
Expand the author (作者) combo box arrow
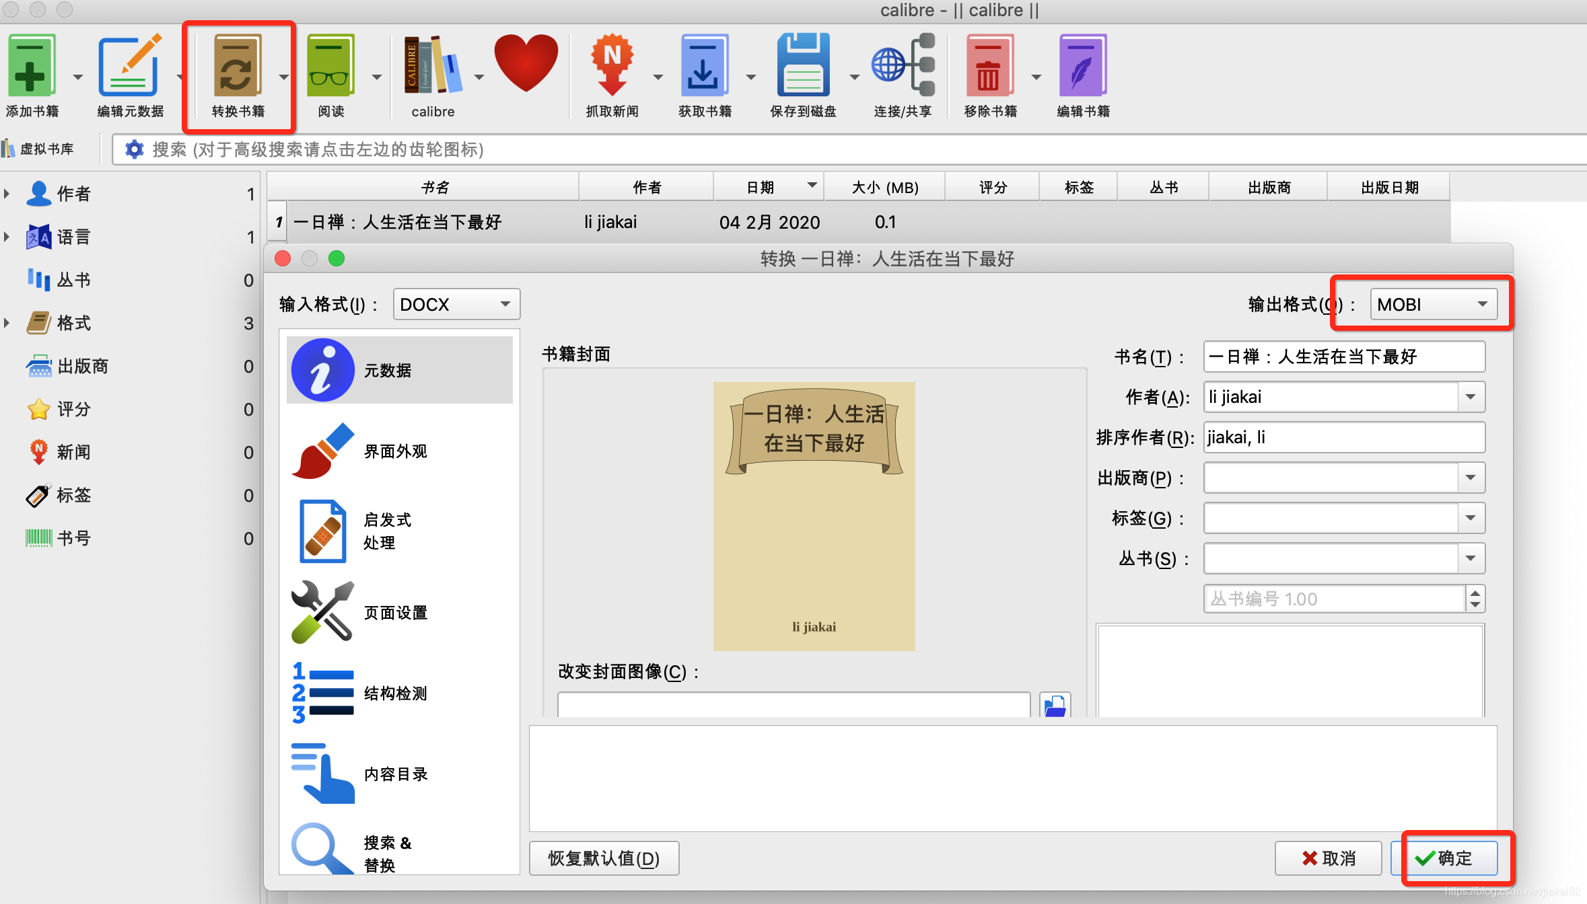click(x=1471, y=397)
